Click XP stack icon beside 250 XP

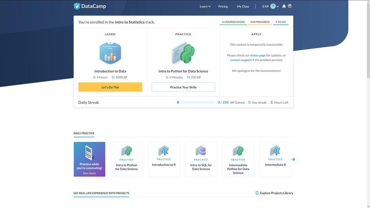[x=188, y=77]
